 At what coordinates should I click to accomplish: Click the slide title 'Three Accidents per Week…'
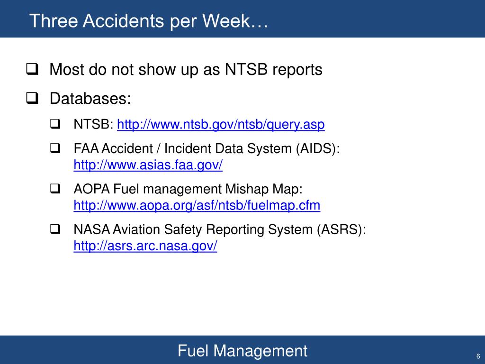tap(149, 21)
